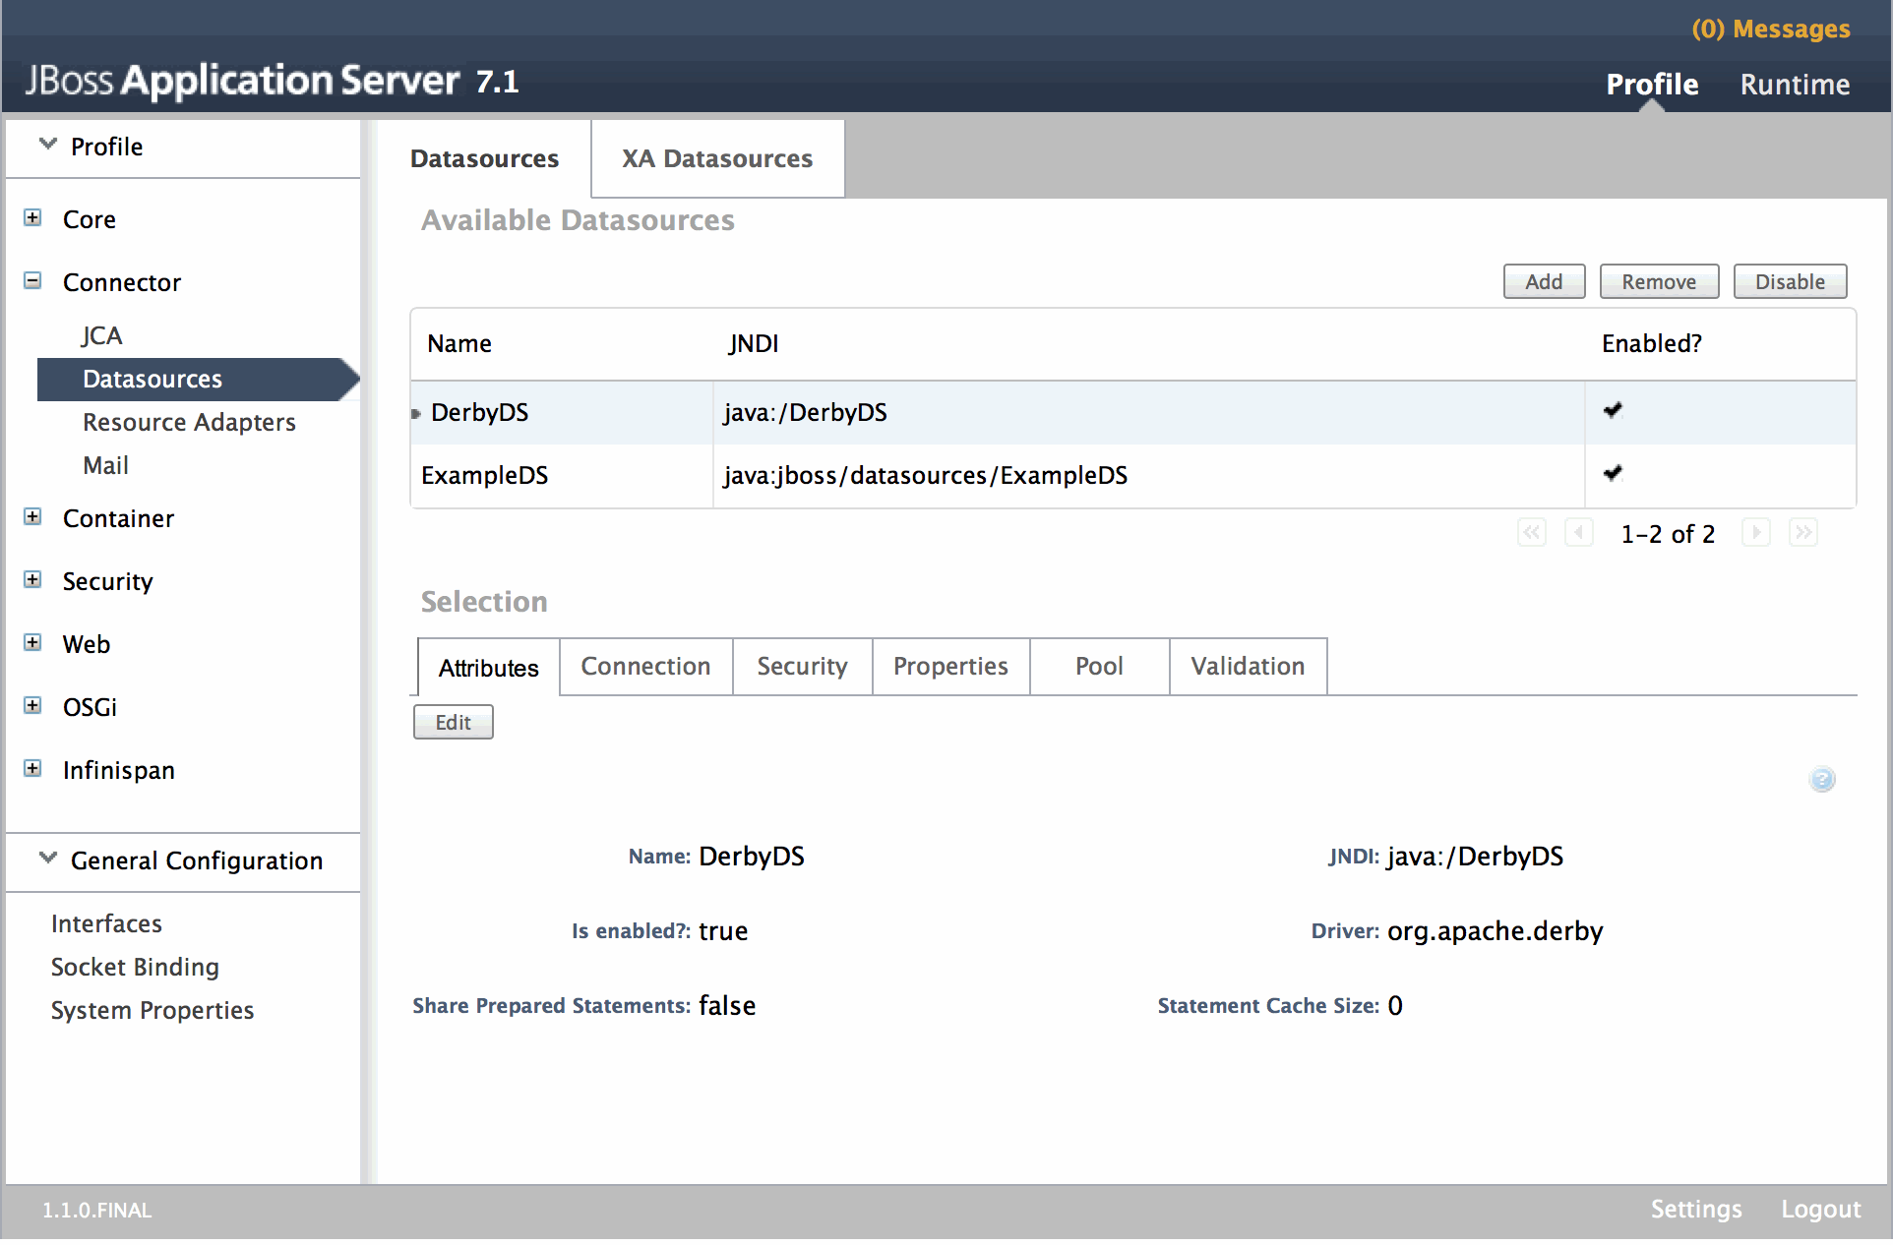Screen dimensions: 1893x1245
Task: Expand the Infinispan plus icon
Action: (x=33, y=769)
